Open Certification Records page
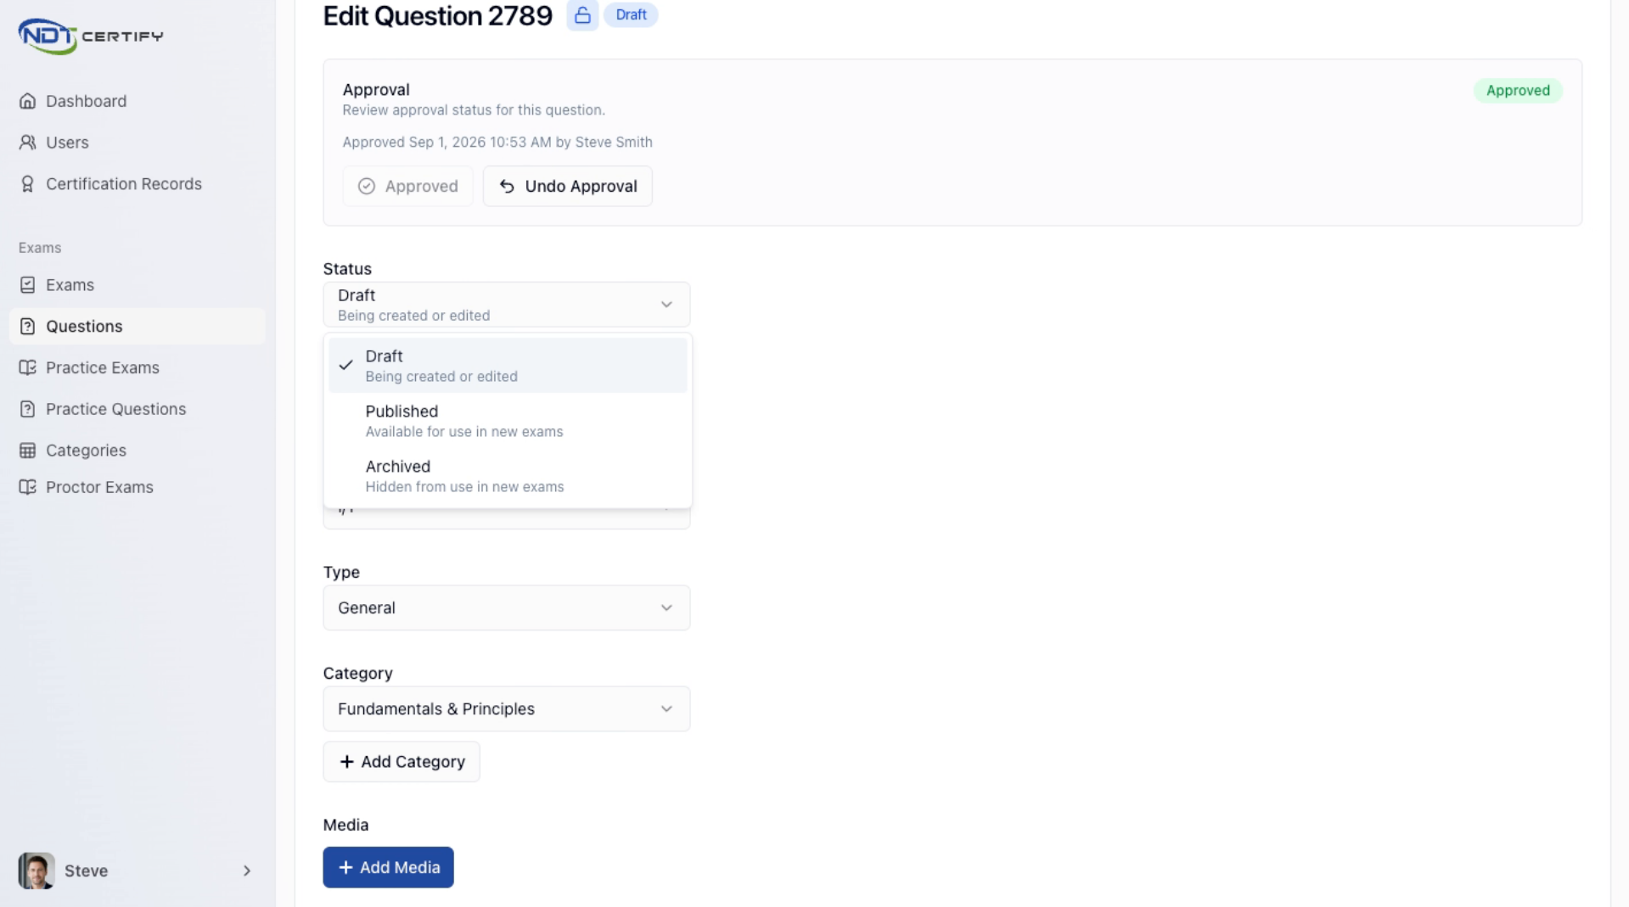1629x907 pixels. pyautogui.click(x=138, y=184)
